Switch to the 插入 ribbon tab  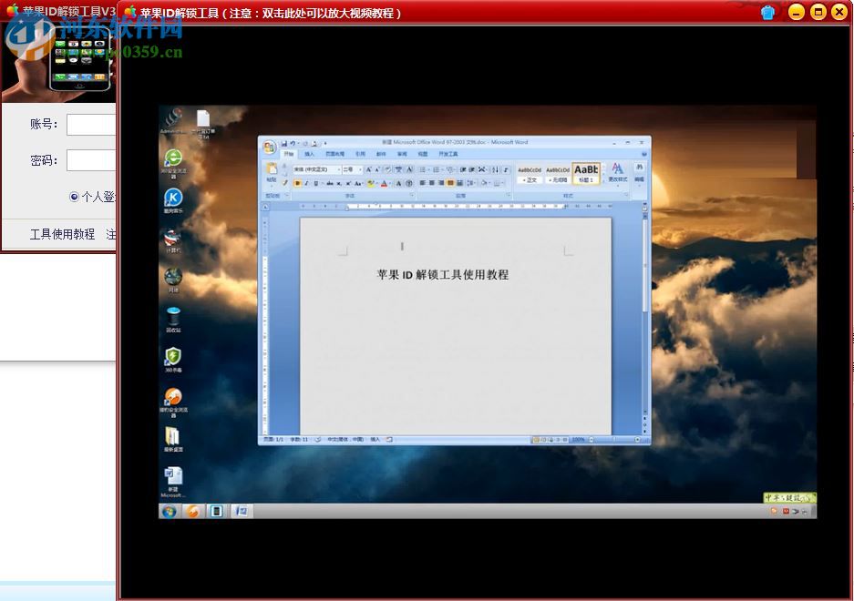point(309,154)
